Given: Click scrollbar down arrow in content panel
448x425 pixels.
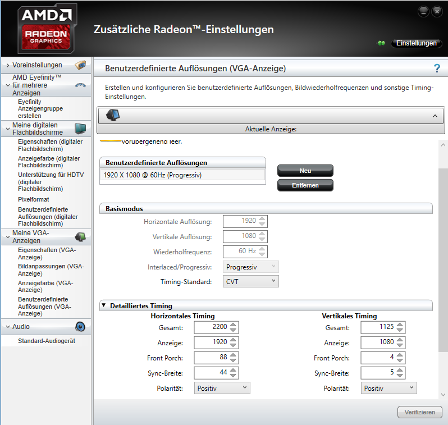Looking at the screenshot, I should (443, 395).
